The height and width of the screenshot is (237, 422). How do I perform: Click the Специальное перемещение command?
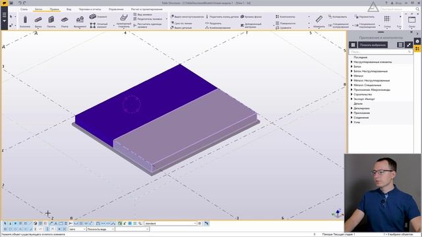coord(365,26)
